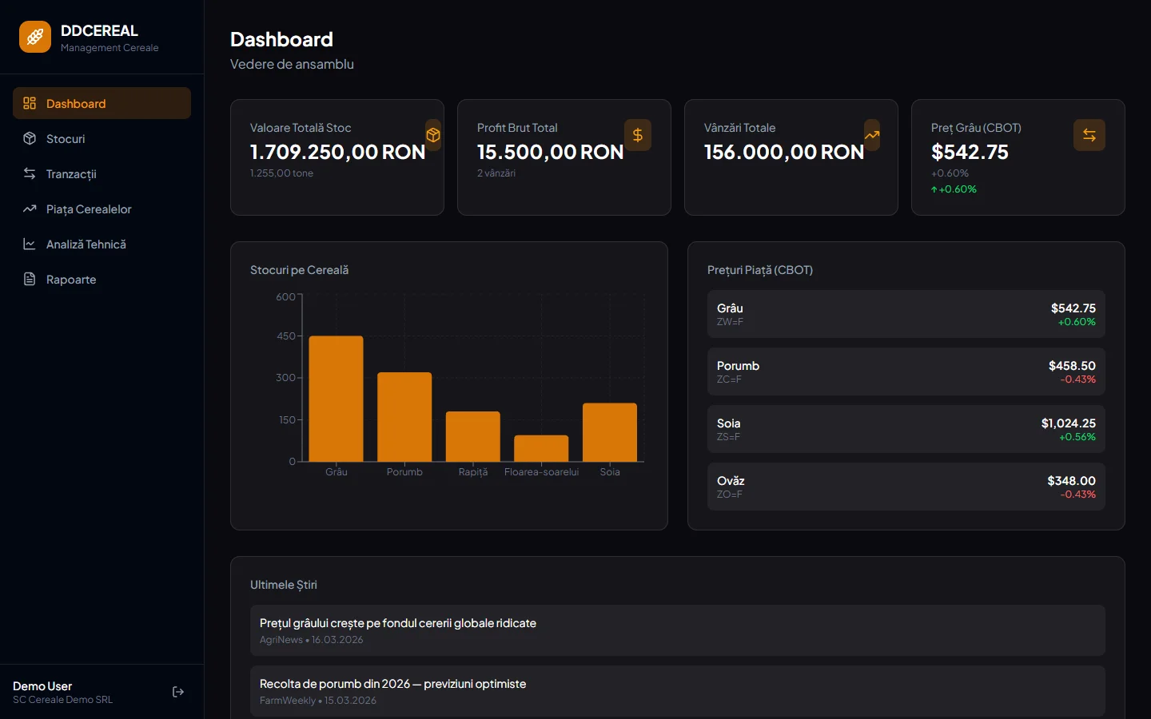Viewport: 1151px width, 719px height.
Task: Click the trend arrow icon in Vânzări Totale card
Action: pyautogui.click(x=872, y=135)
